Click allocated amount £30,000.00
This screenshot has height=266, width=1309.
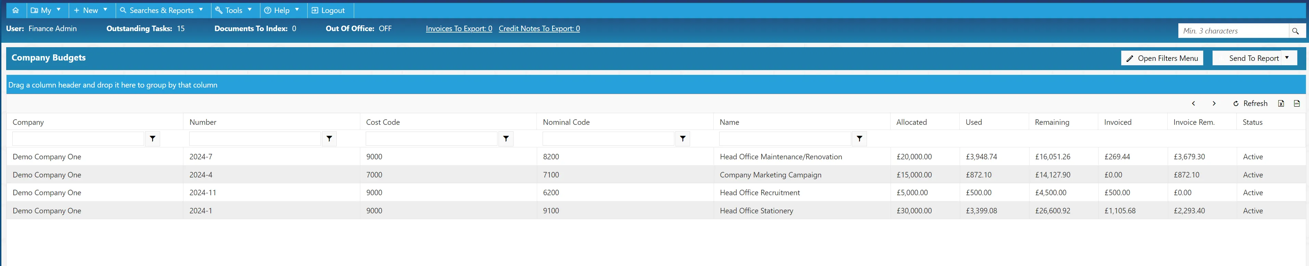coord(914,211)
